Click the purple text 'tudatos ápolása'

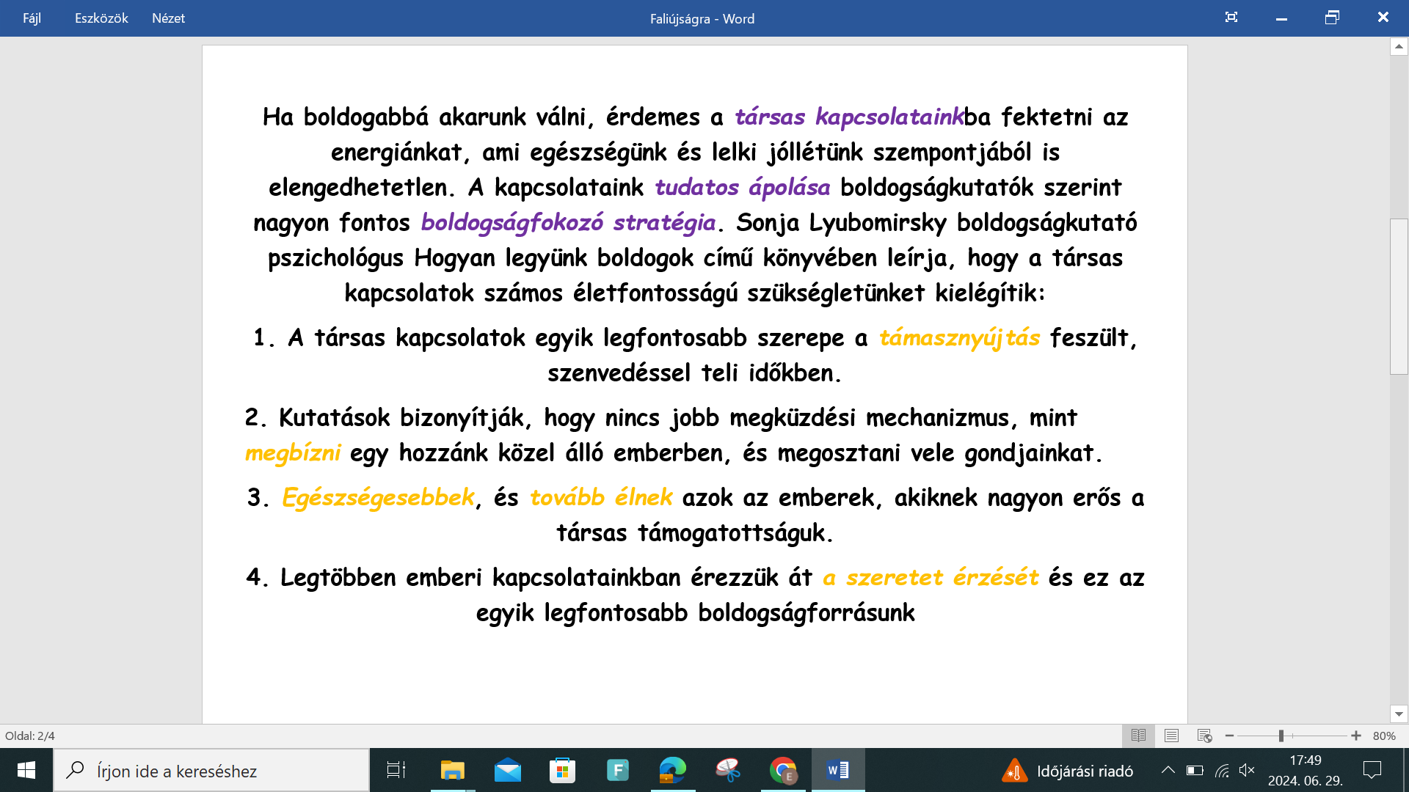[x=743, y=187]
